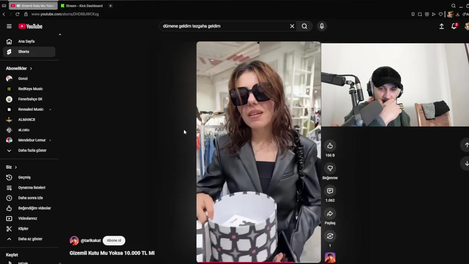The height and width of the screenshot is (264, 469).
Task: Open Oynatma listeleri playlists
Action: (x=29, y=188)
